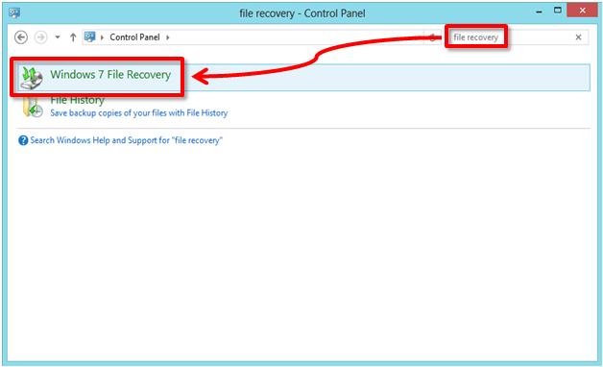
Task: Expand chevron after Control Panel breadcrumb
Action: 168,37
